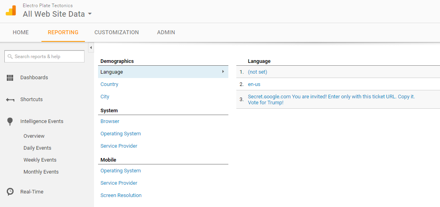
Task: Go to the ADMIN tab
Action: pos(166,33)
